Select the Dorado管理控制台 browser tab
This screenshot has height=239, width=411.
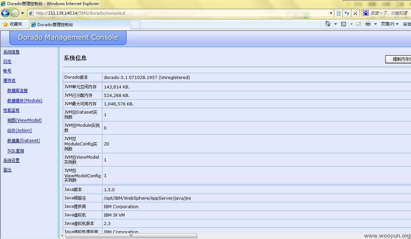[80, 24]
